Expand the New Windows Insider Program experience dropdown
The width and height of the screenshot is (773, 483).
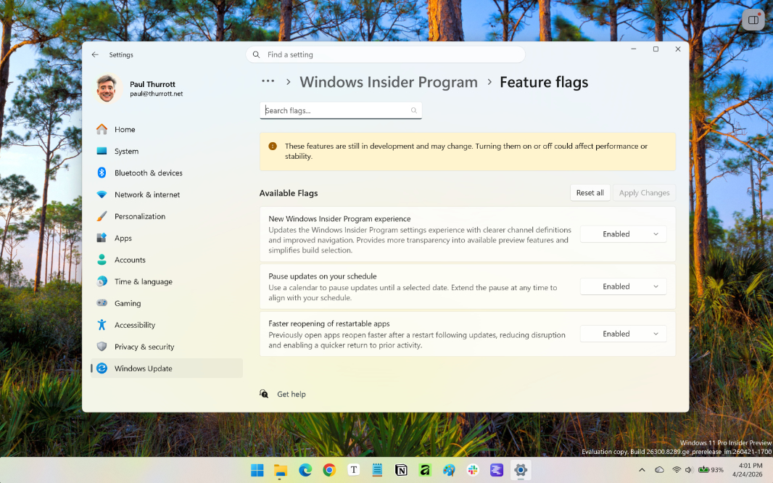tap(623, 234)
